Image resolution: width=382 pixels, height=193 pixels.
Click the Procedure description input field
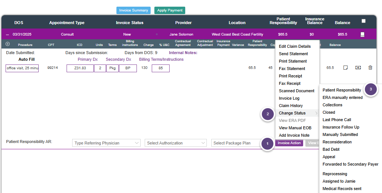(x=22, y=68)
